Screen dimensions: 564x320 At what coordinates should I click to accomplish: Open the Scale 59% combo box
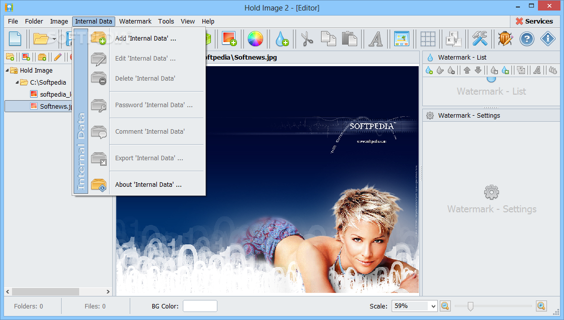pos(415,306)
